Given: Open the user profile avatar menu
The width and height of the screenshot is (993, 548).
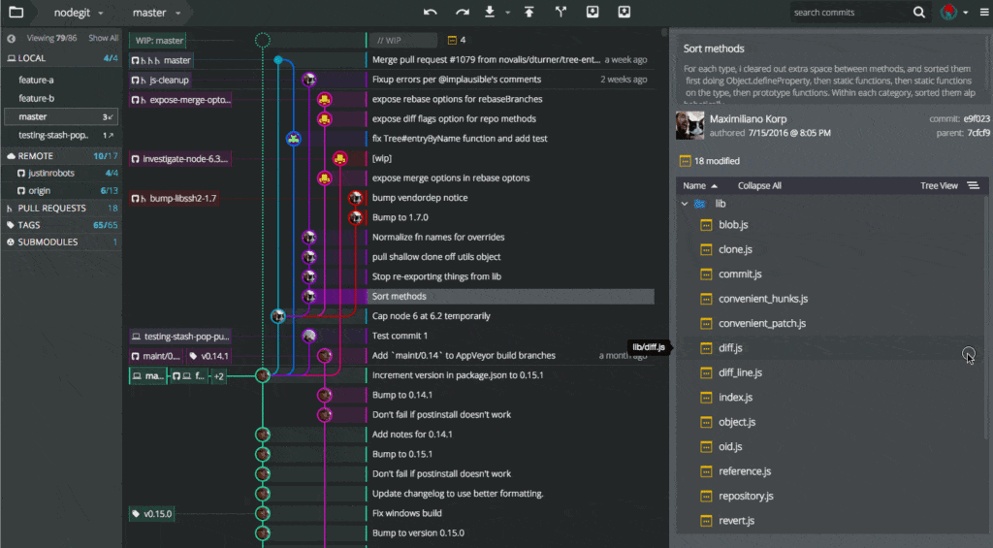Looking at the screenshot, I should point(948,12).
